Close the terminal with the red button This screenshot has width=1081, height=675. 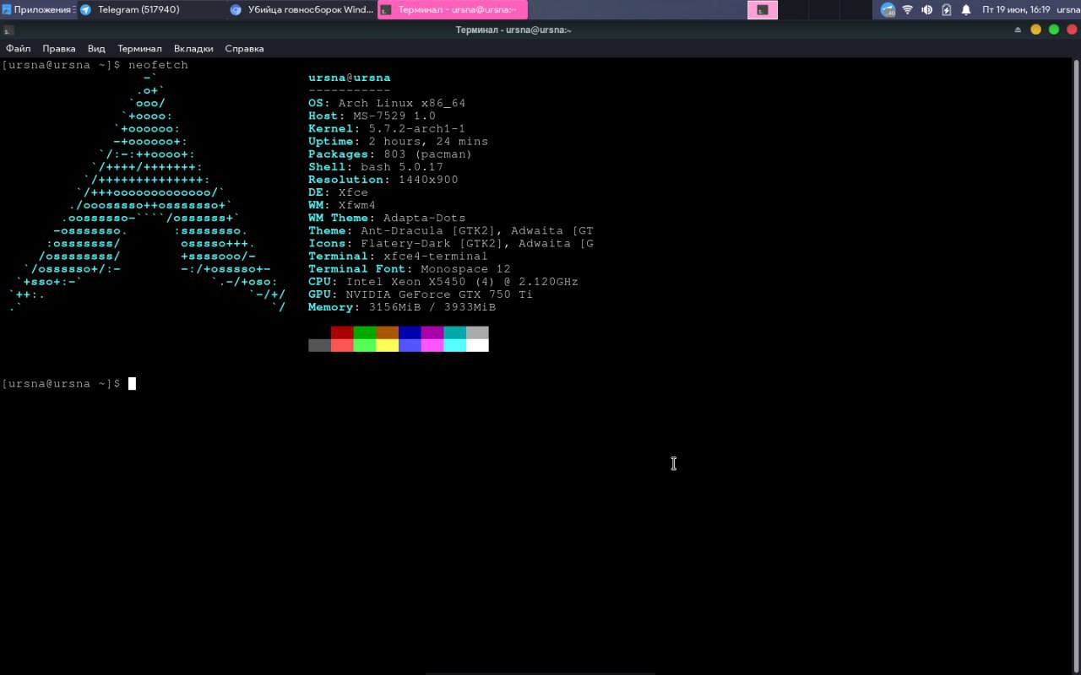pos(1071,30)
